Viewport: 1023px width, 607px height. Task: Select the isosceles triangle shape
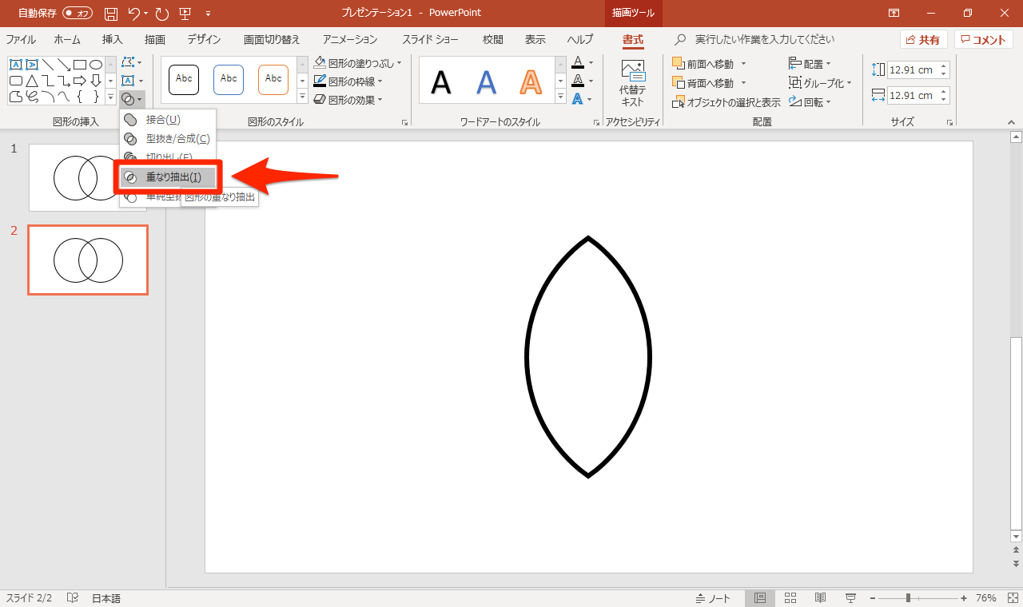[x=32, y=81]
